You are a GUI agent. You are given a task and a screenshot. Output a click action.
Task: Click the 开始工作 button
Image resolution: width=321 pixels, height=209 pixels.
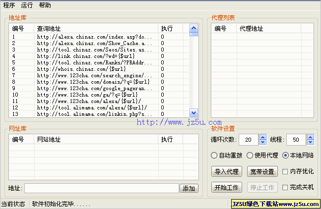pyautogui.click(x=227, y=187)
